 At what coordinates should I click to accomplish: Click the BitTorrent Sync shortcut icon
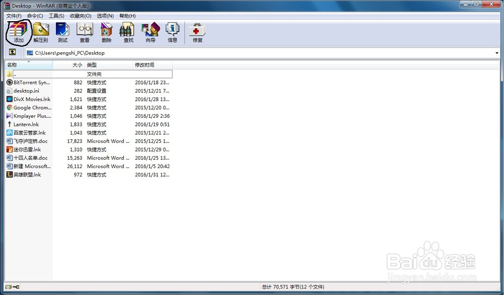(x=9, y=83)
